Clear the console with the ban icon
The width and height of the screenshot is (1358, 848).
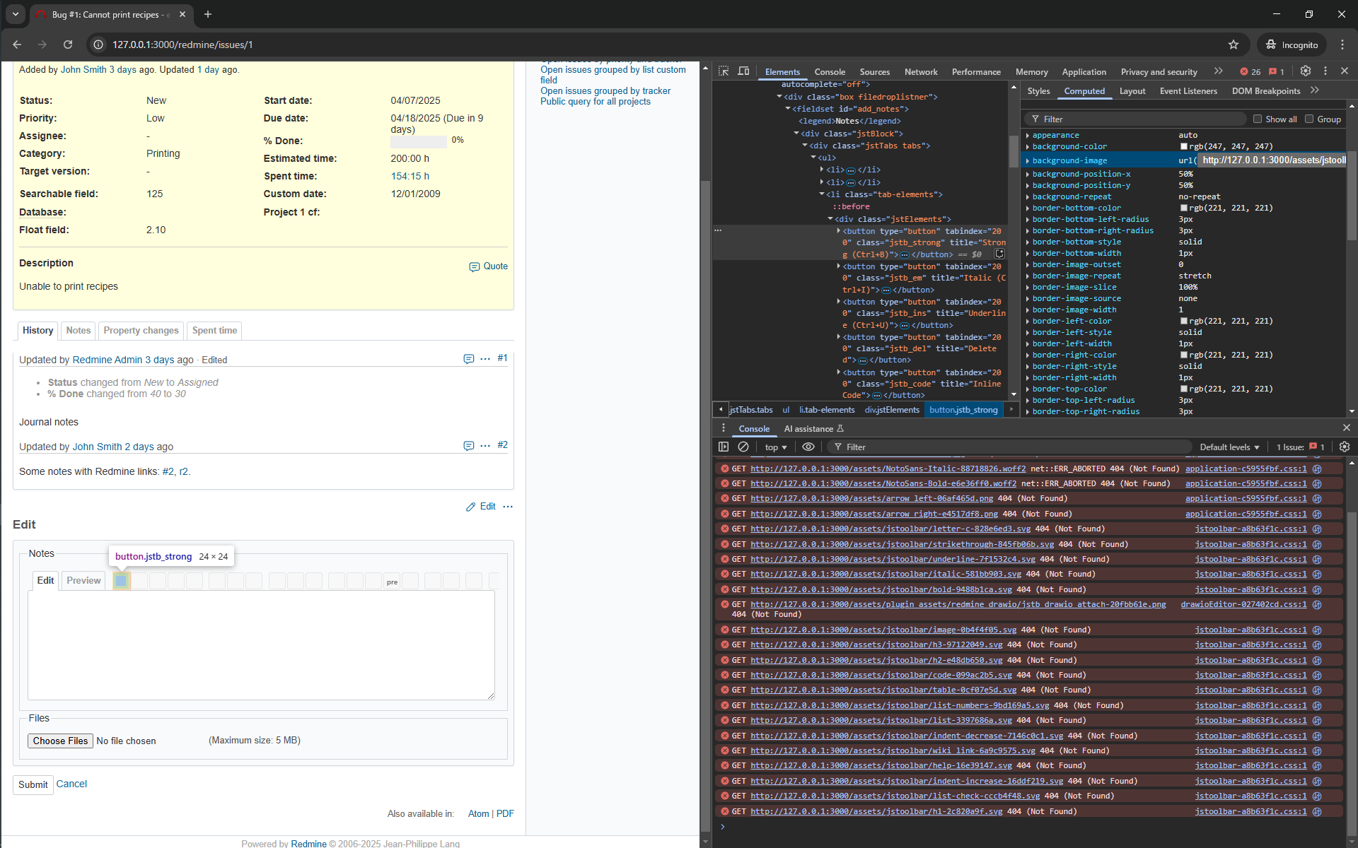[x=743, y=447]
